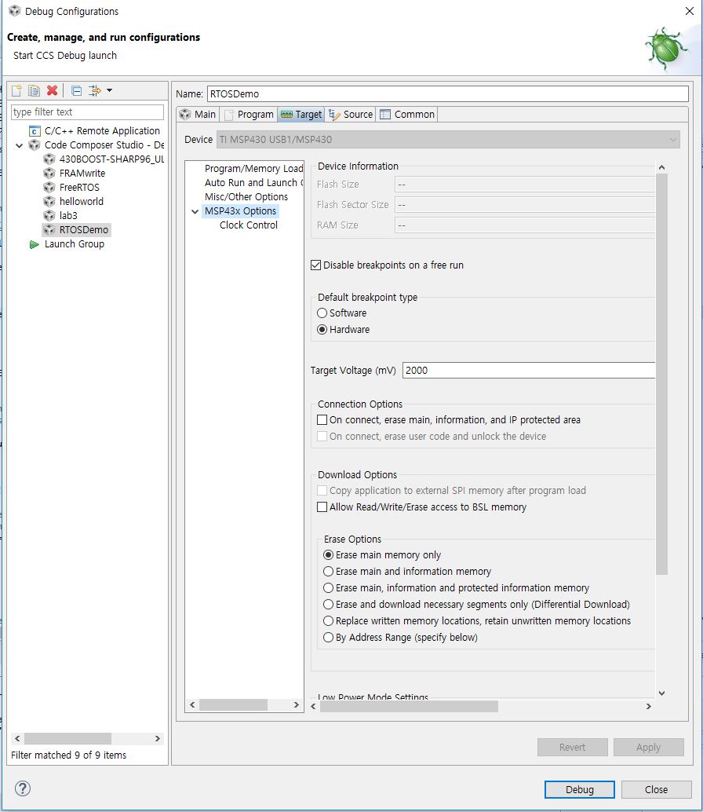Screen dimensions: 703x812
Task: Select the helloworld configuration
Action: pos(82,201)
